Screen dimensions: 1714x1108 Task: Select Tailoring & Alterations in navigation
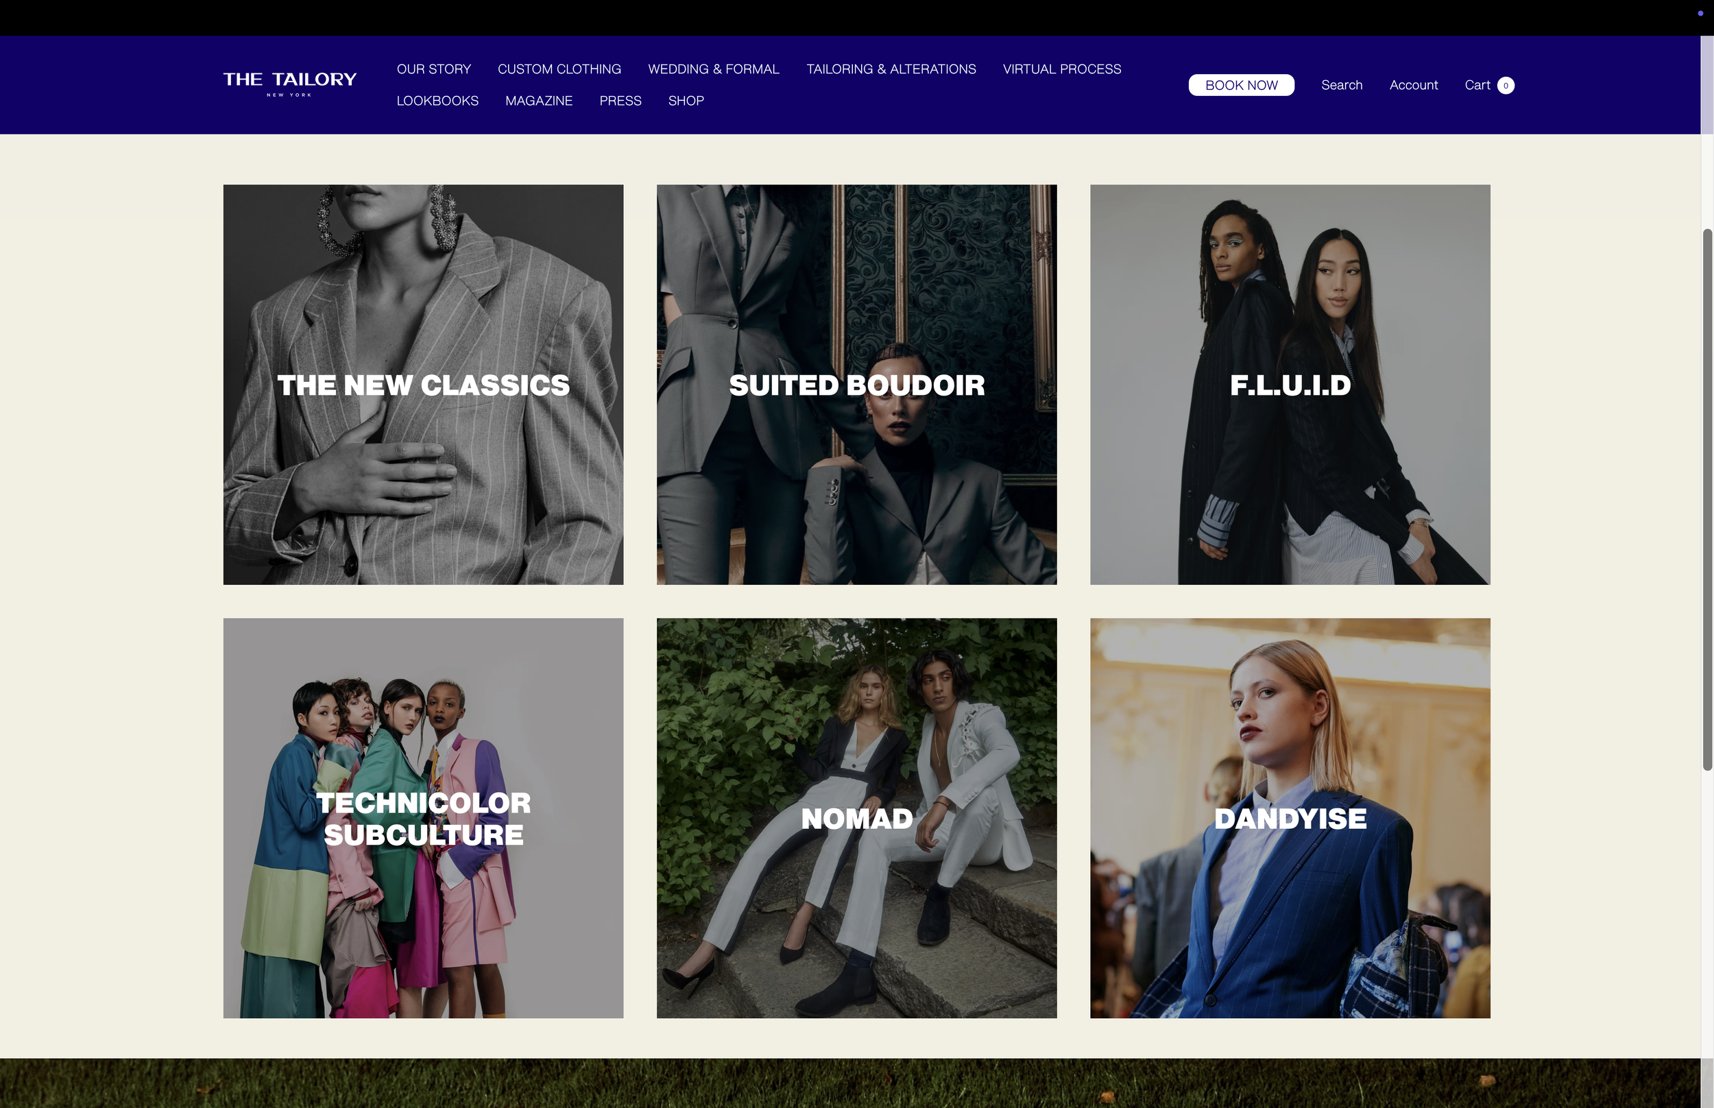(891, 69)
